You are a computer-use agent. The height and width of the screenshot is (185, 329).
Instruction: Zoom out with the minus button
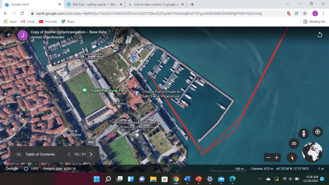[x=268, y=157]
